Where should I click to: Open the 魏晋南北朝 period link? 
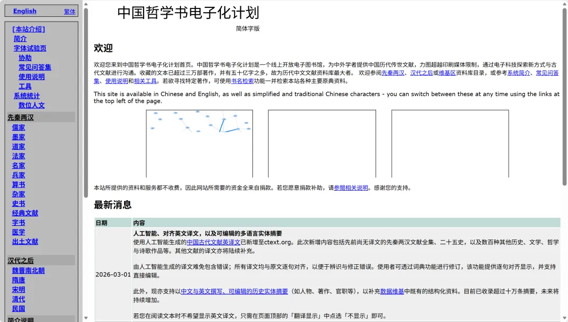pos(28,271)
